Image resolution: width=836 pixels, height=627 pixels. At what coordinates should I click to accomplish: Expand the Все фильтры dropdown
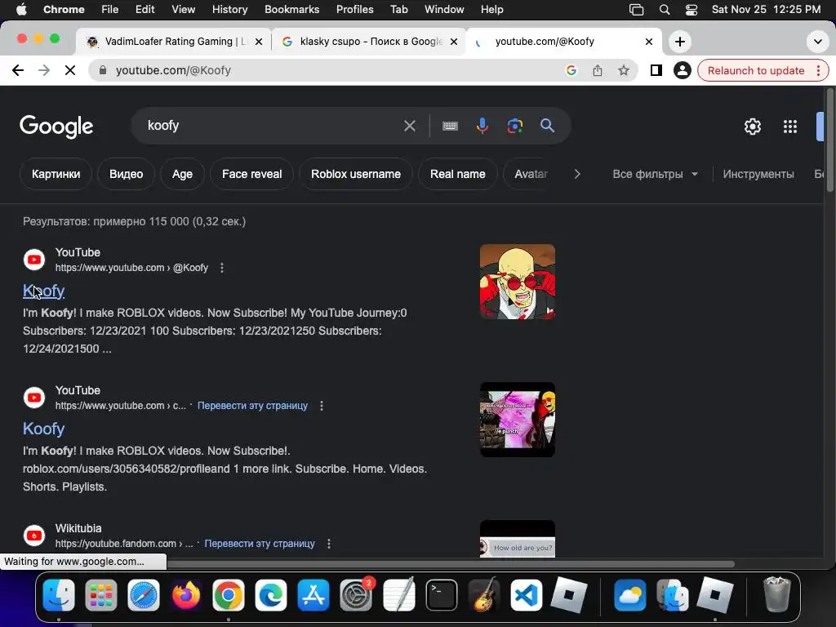click(x=656, y=175)
